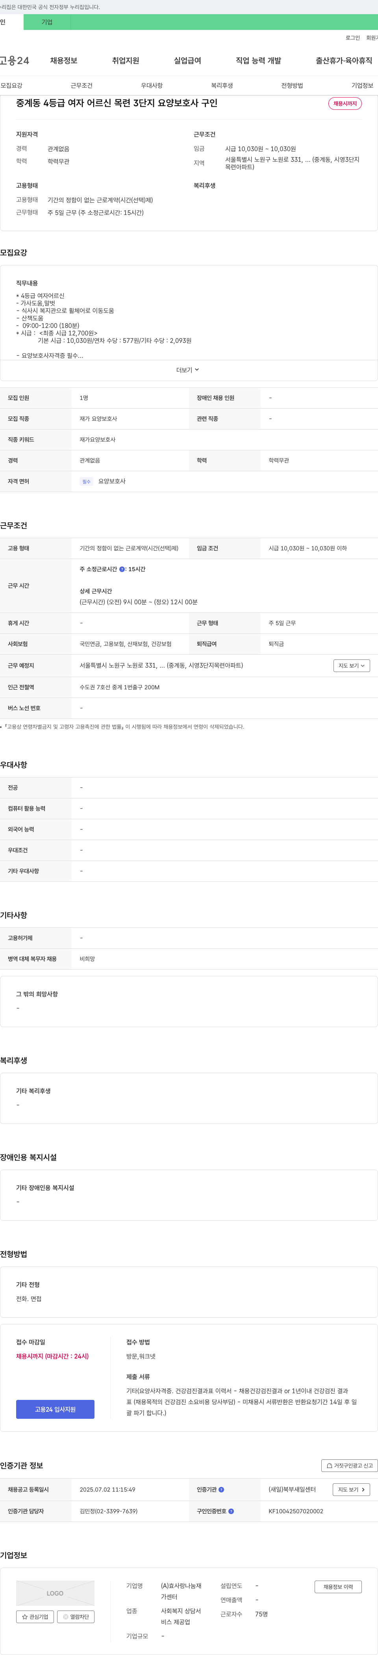Open the 실업급여 menu
Screen dimensions: 378x1655
click(187, 60)
